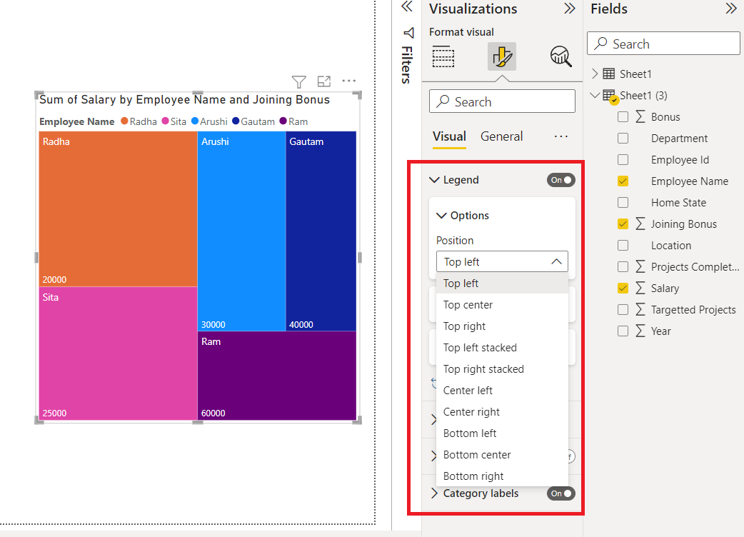This screenshot has width=744, height=537.
Task: Collapse the Options subsection chevron
Action: (x=441, y=216)
